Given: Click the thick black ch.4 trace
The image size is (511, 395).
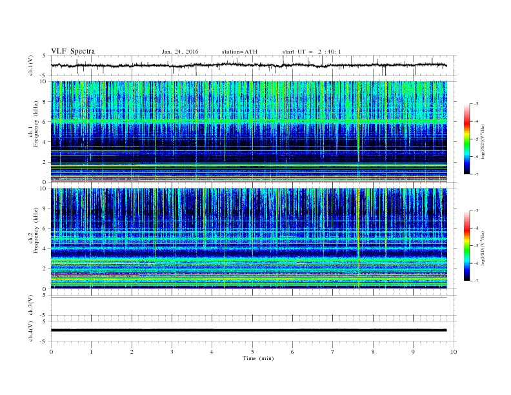Looking at the screenshot, I should [x=249, y=330].
